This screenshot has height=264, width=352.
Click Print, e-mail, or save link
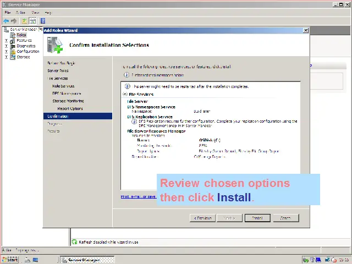[138, 197]
